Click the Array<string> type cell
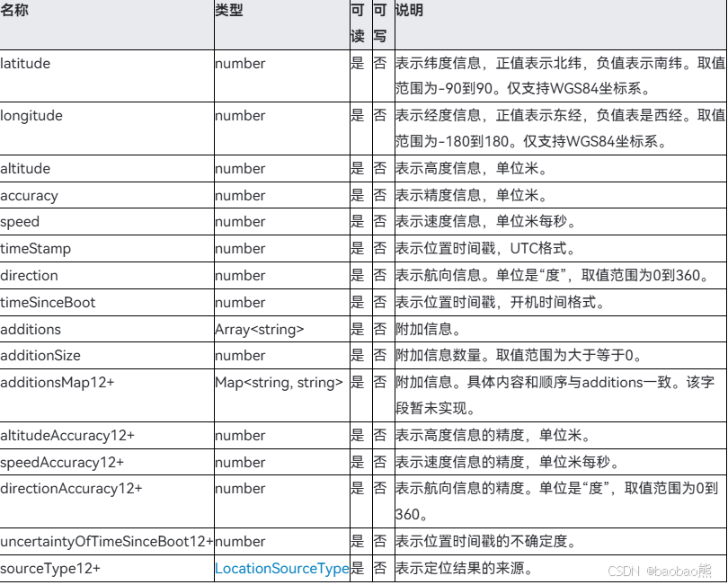 point(260,330)
